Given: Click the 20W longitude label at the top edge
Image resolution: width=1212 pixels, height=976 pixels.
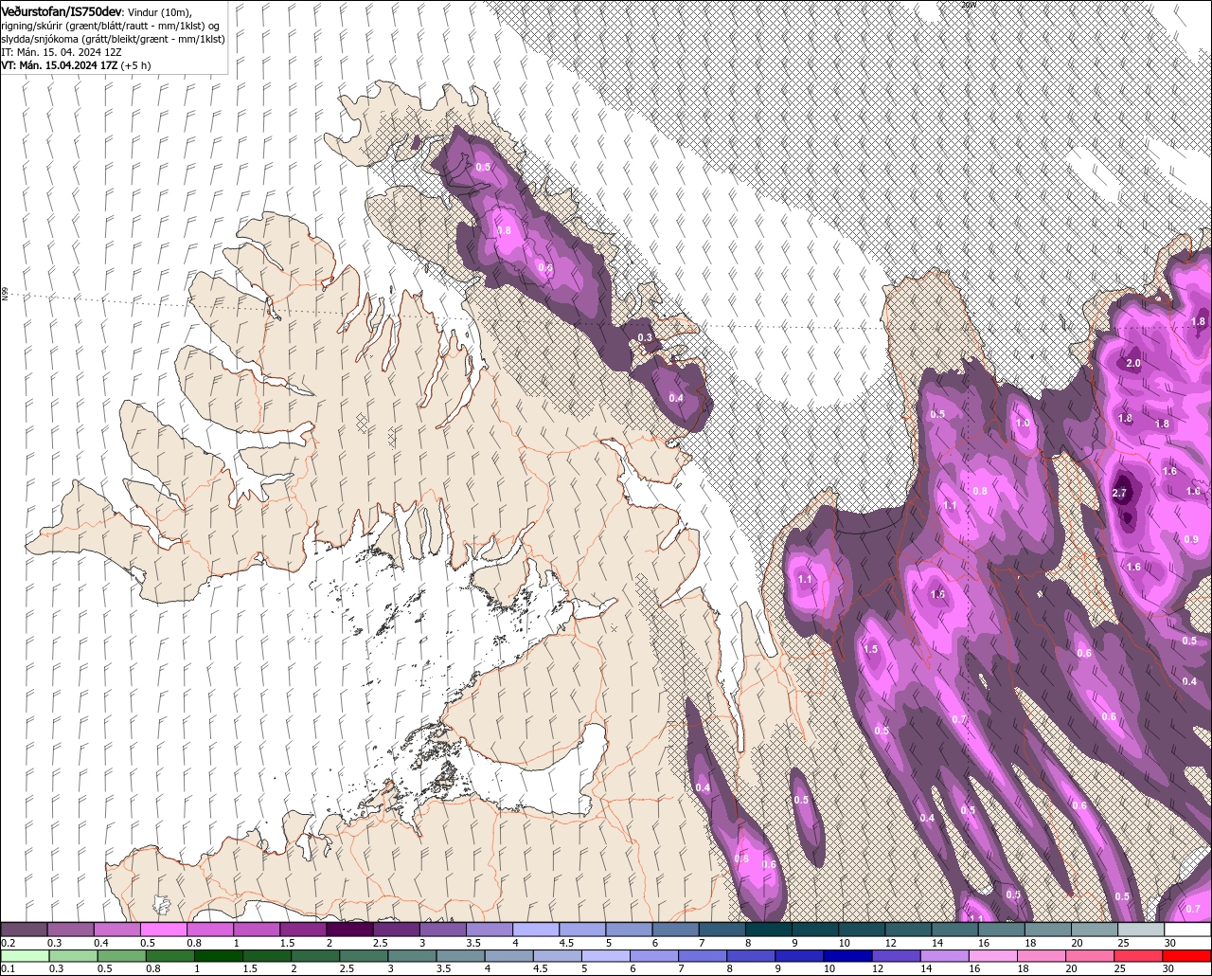Looking at the screenshot, I should click(968, 5).
